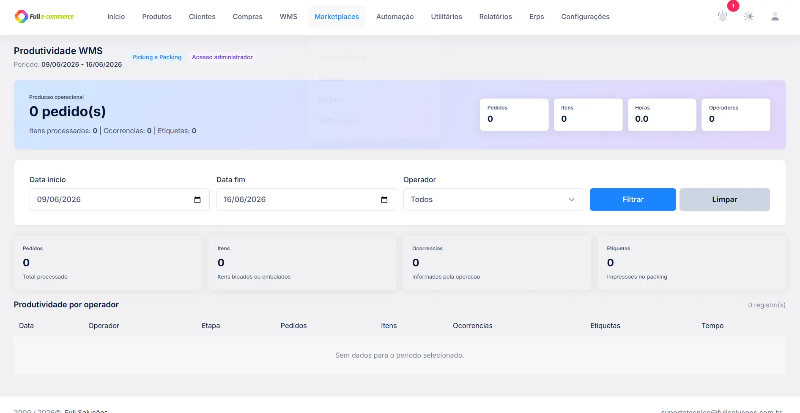Click the Produtividade WMS heading
The image size is (800, 413).
pos(58,51)
